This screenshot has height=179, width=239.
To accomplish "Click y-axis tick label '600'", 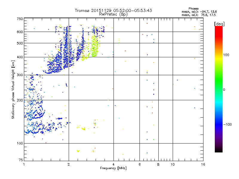I will pos(20,32).
